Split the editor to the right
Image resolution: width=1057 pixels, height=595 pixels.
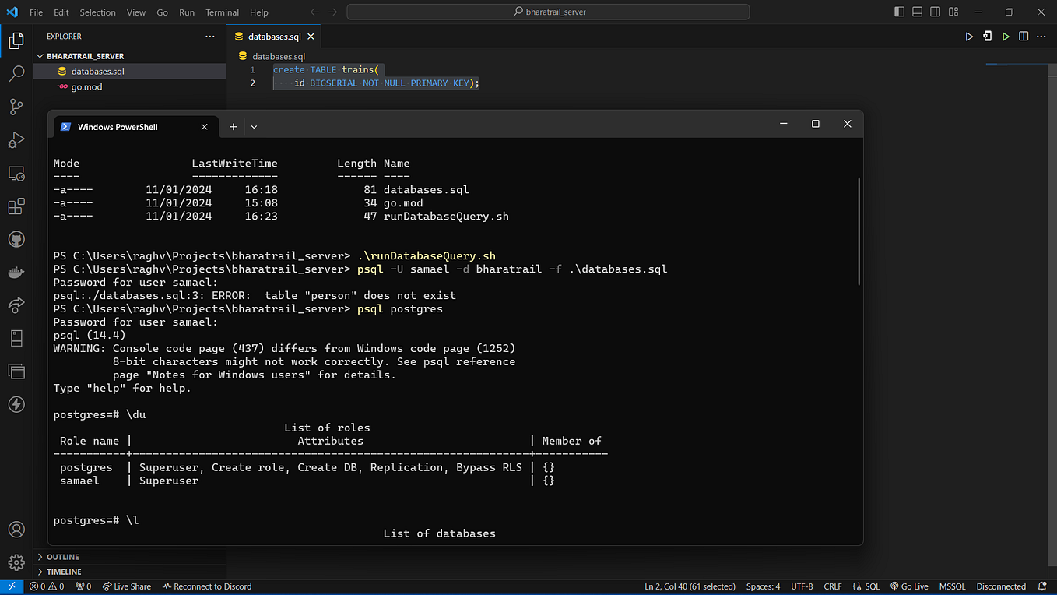point(1024,37)
